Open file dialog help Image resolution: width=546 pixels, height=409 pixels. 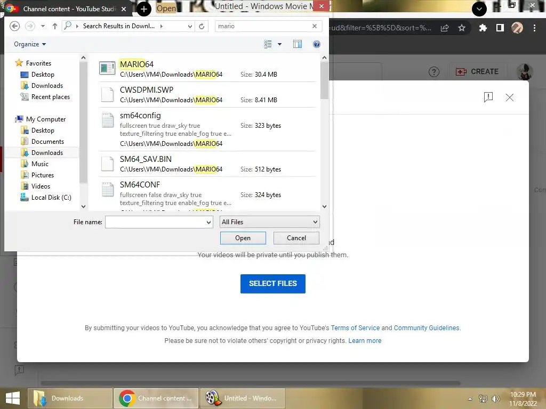point(317,44)
